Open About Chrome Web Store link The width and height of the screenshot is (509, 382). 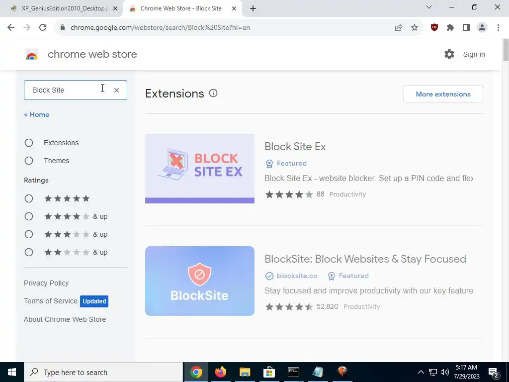coord(65,319)
